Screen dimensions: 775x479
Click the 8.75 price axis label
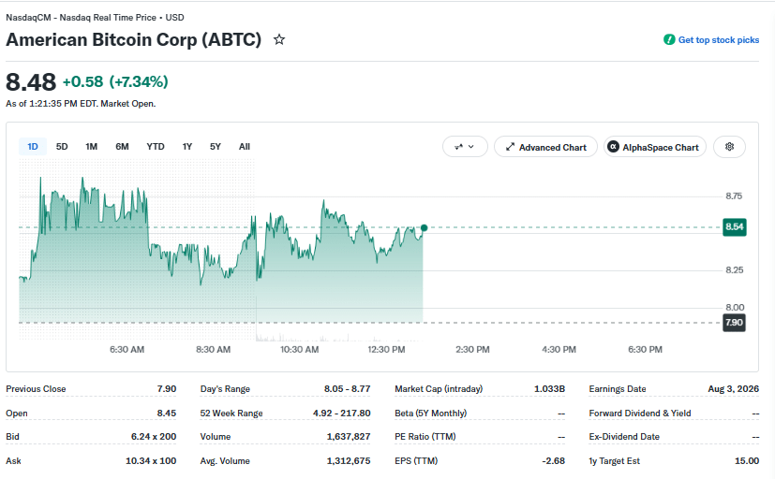click(x=734, y=196)
